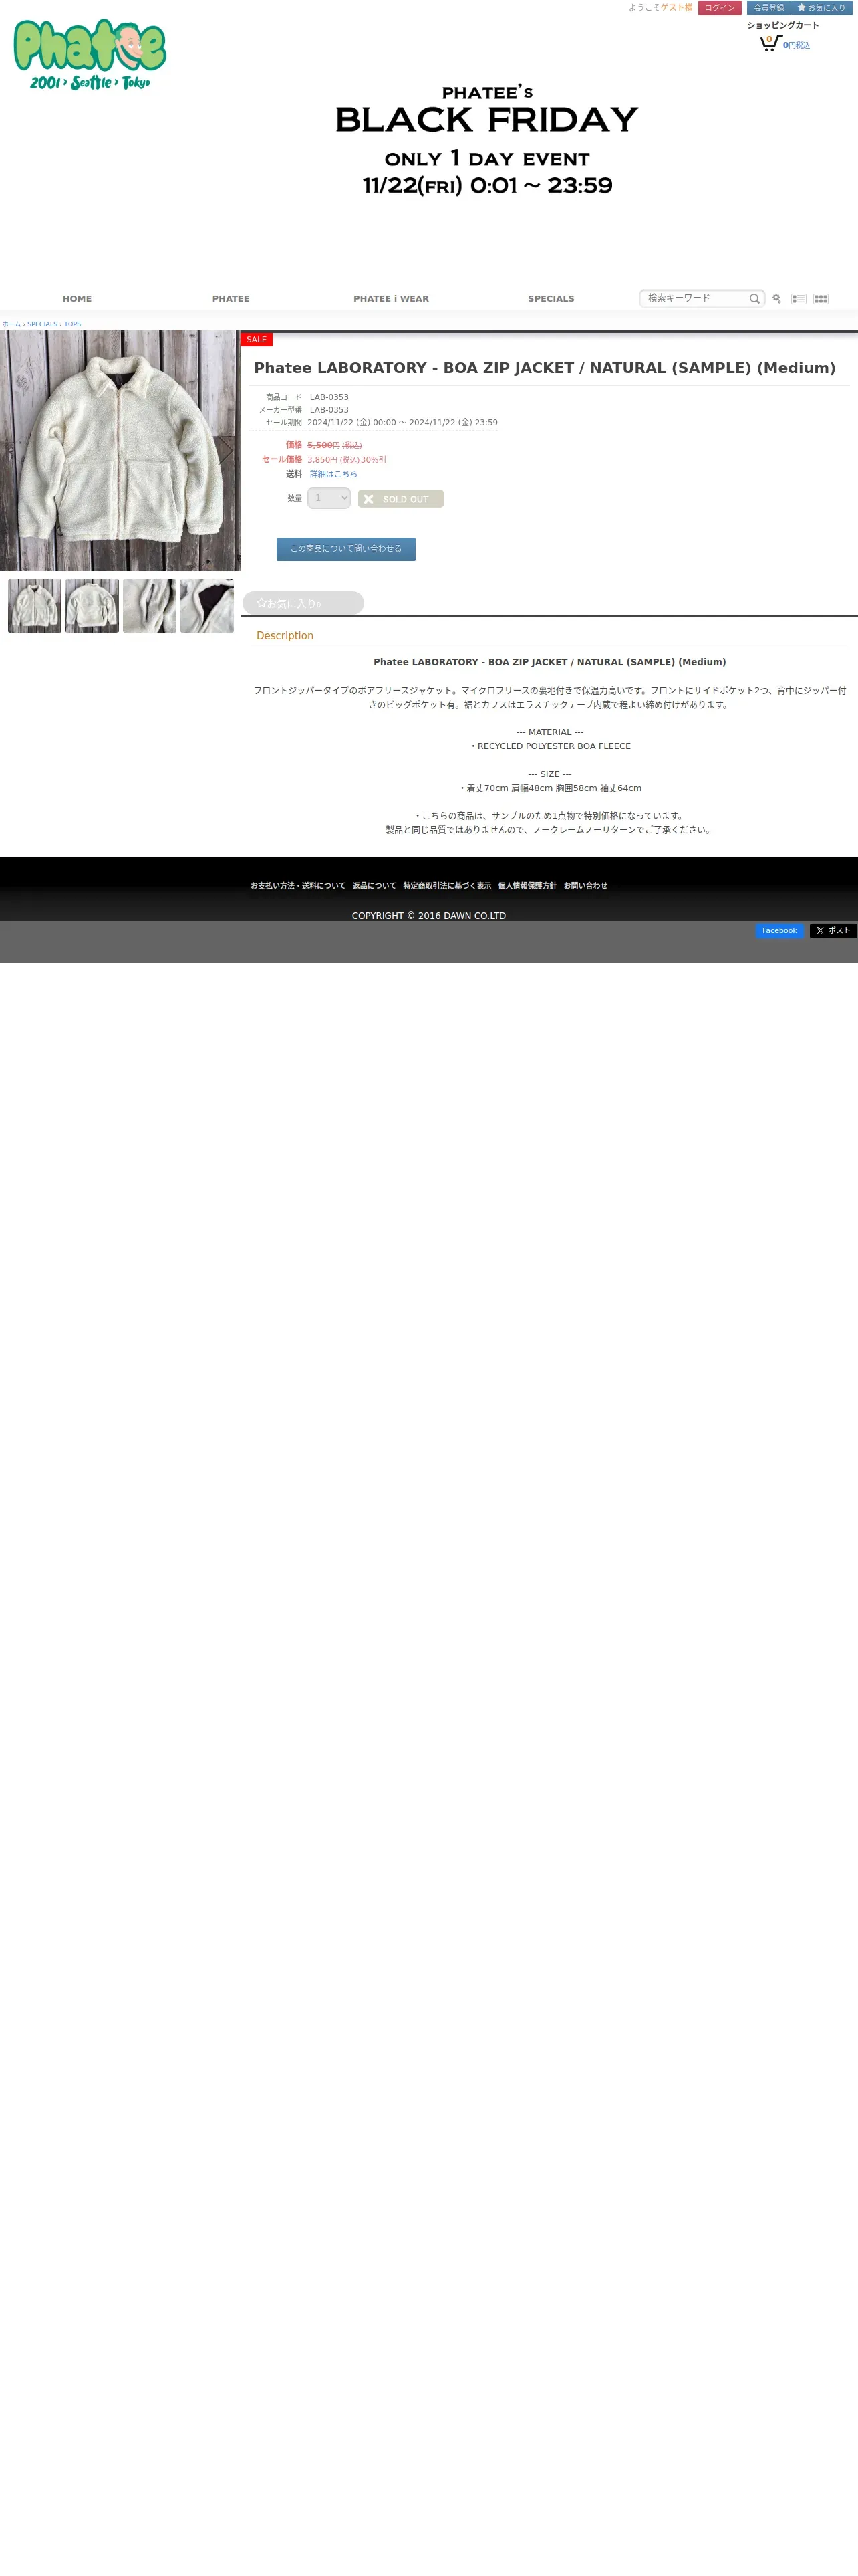Viewport: 858px width, 2576px height.
Task: Switch to list view icon
Action: [x=799, y=299]
